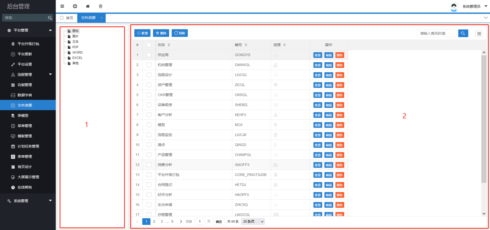This screenshot has width=490, height=230.
Task: Select the PDF node in file tree
Action: [x=75, y=47]
